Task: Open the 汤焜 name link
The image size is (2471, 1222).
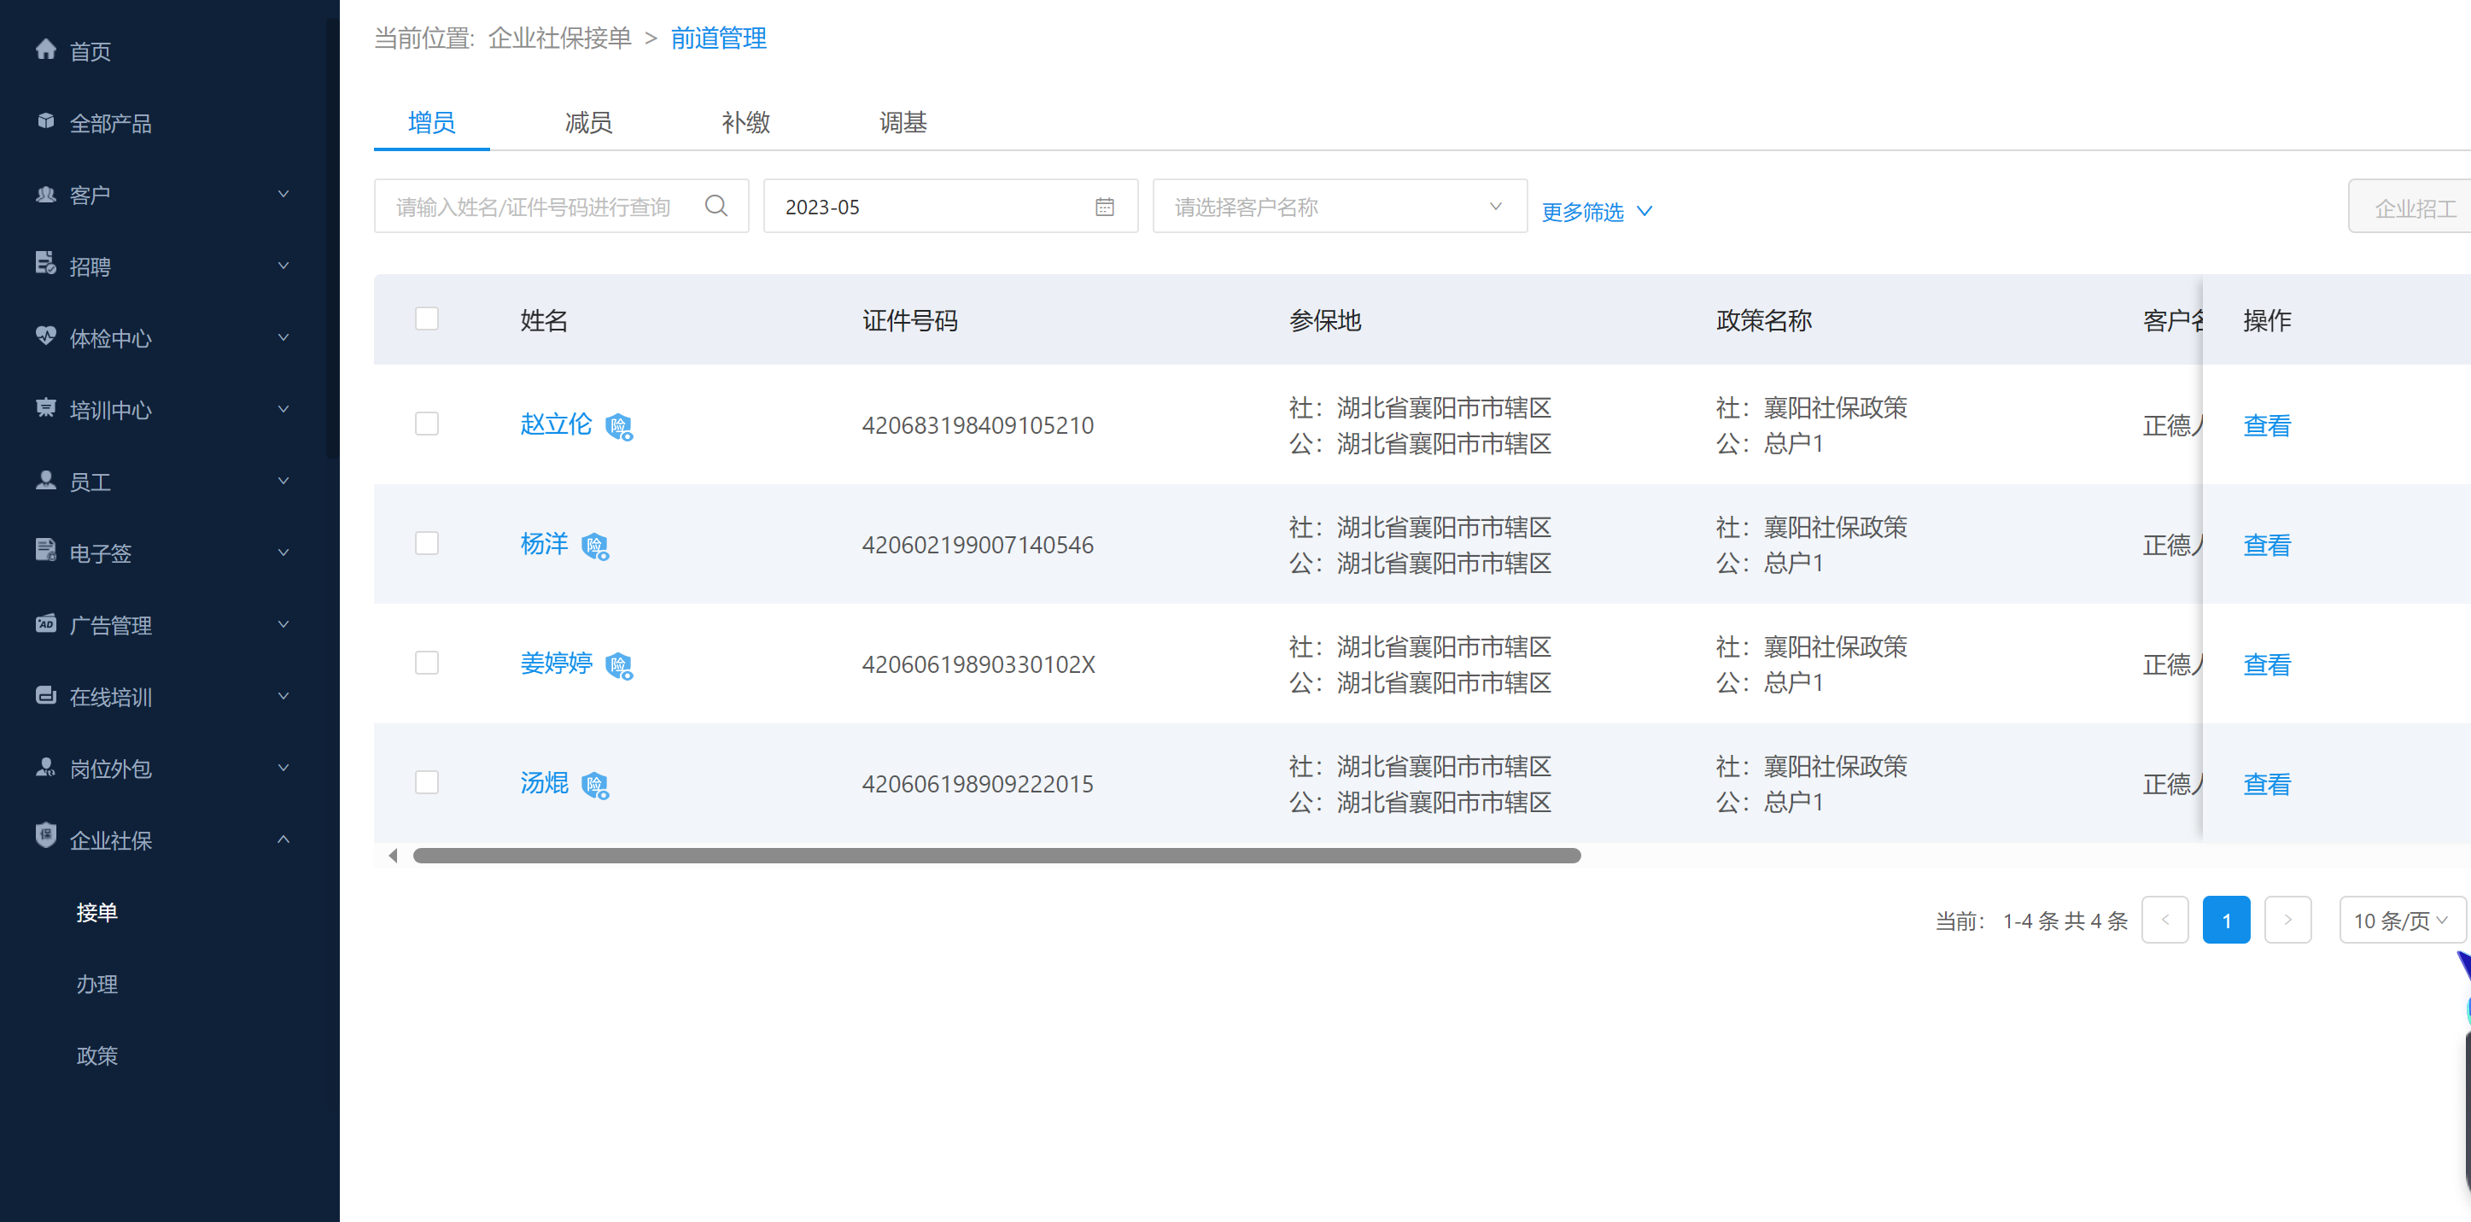Action: pyautogui.click(x=544, y=783)
